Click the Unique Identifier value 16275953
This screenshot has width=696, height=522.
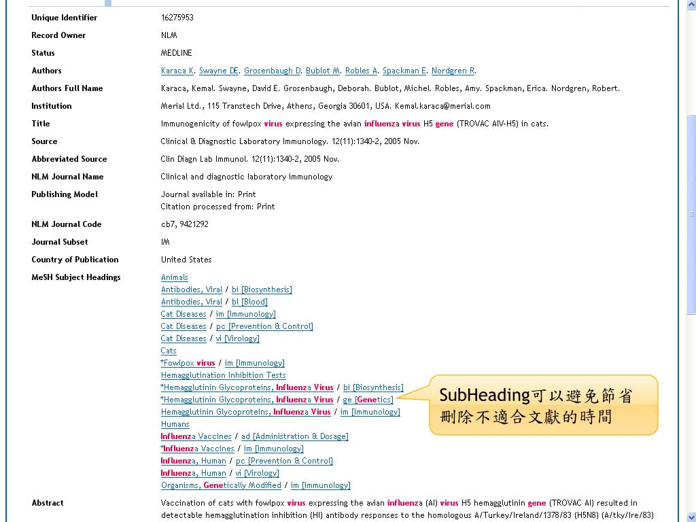pyautogui.click(x=177, y=18)
